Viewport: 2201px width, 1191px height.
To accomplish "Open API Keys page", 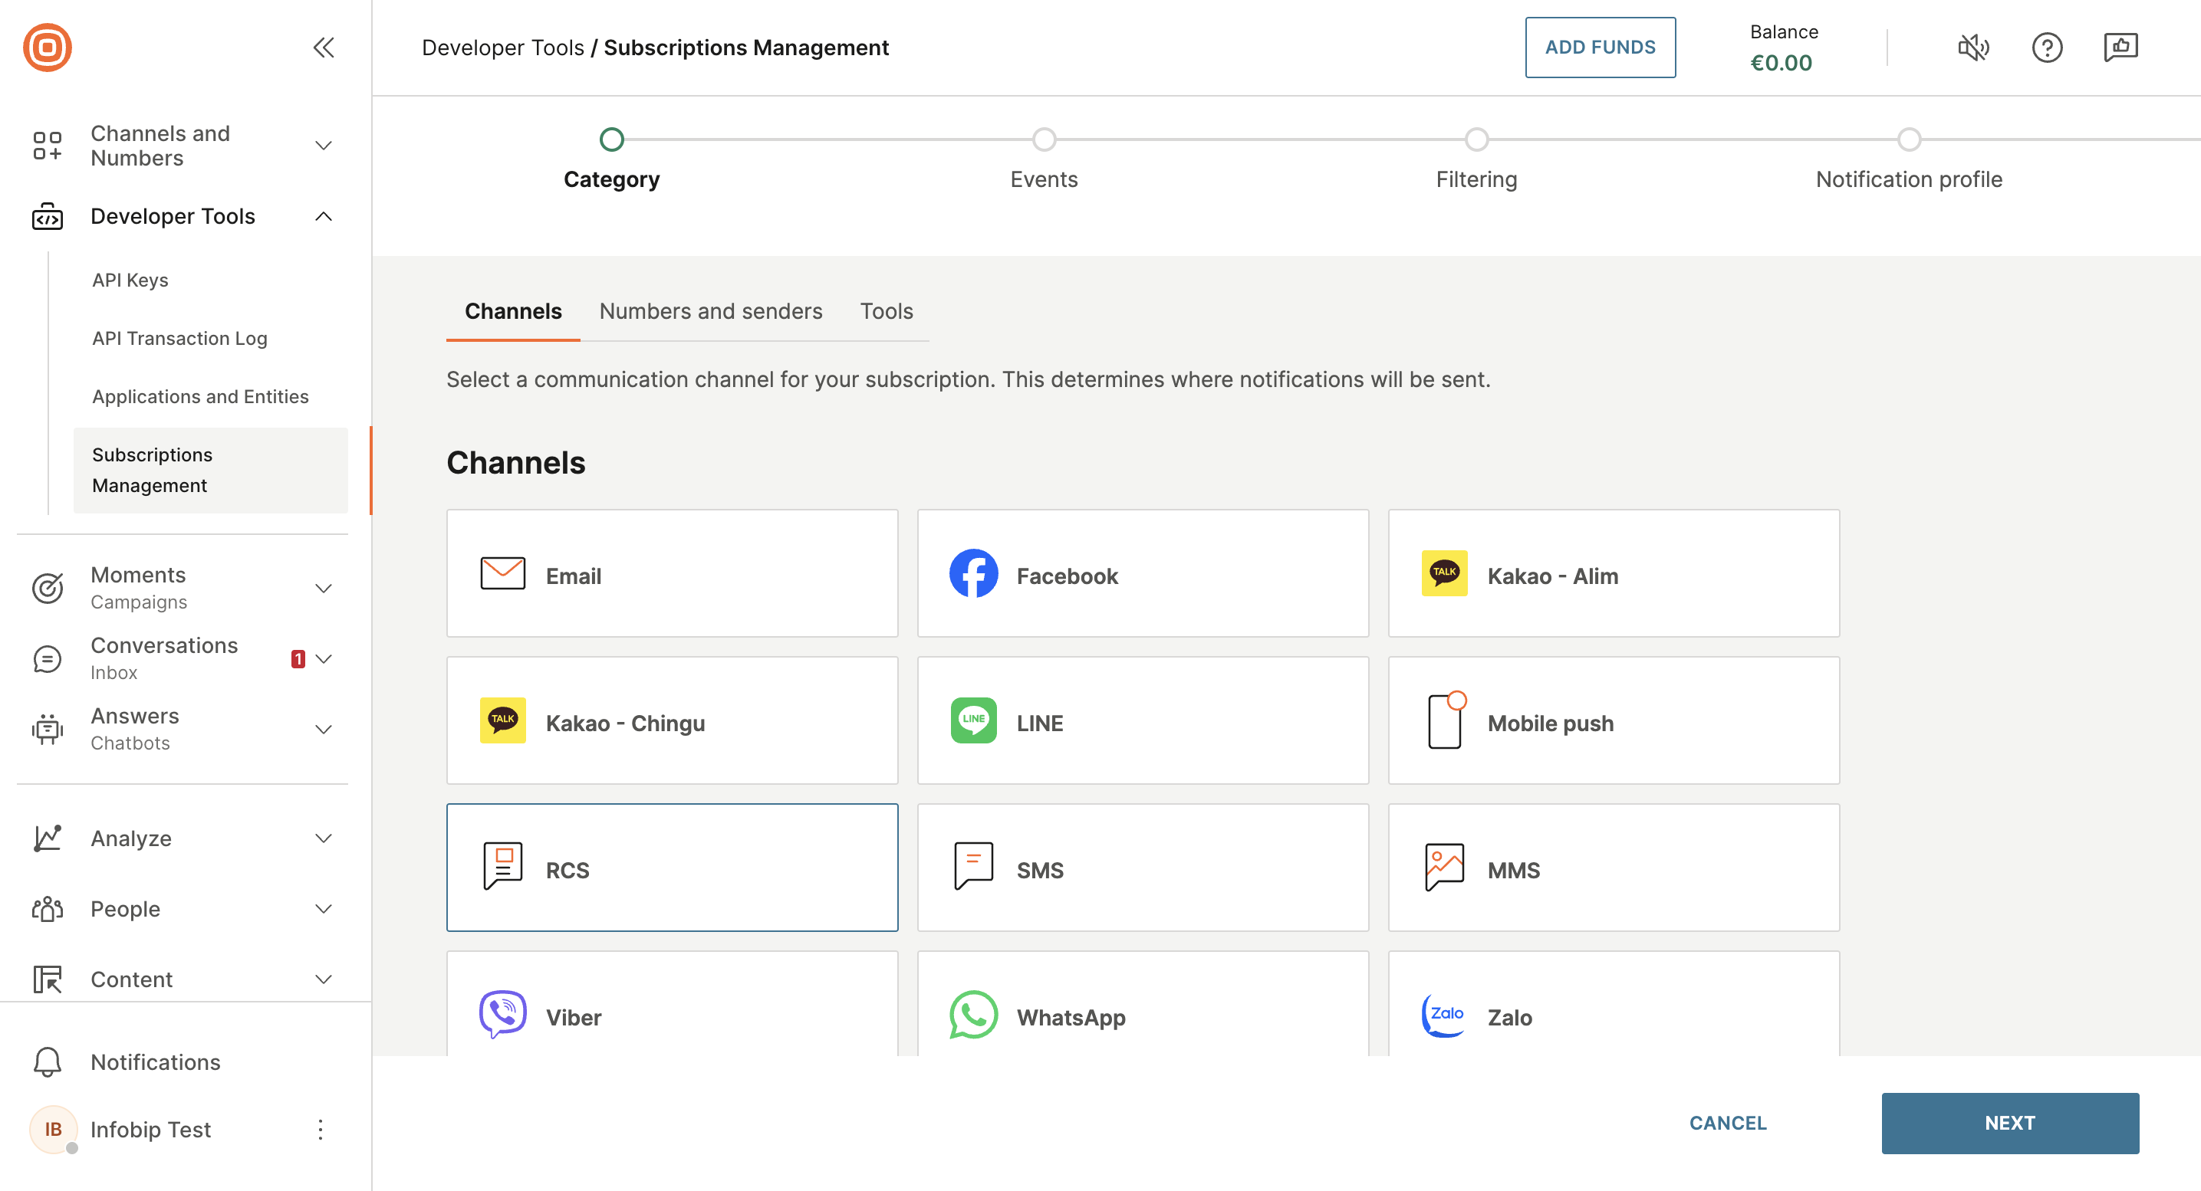I will [130, 280].
